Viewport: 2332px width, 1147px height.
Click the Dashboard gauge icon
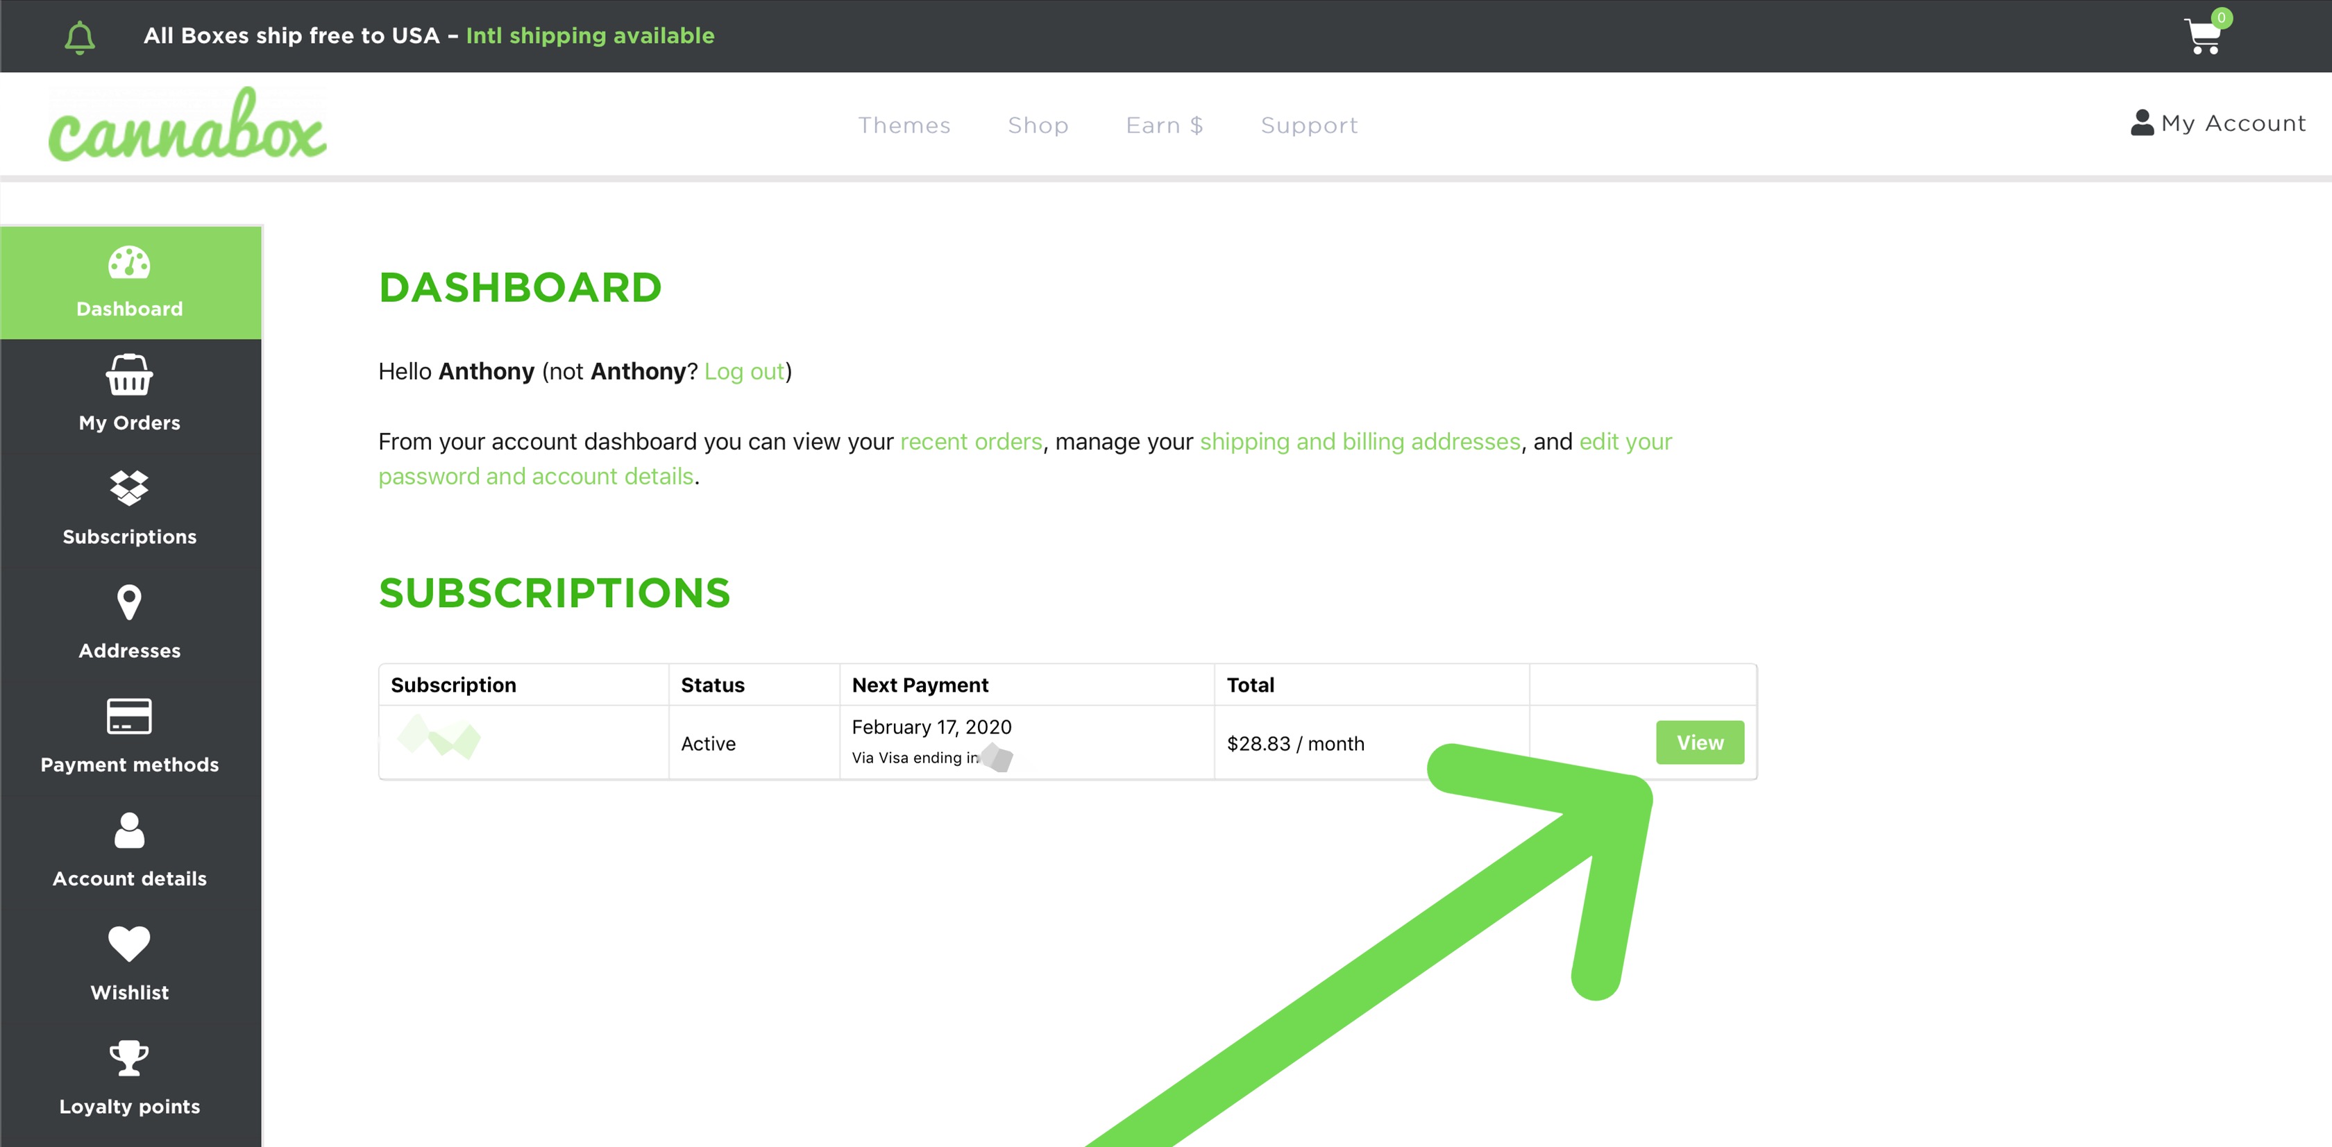click(x=130, y=262)
